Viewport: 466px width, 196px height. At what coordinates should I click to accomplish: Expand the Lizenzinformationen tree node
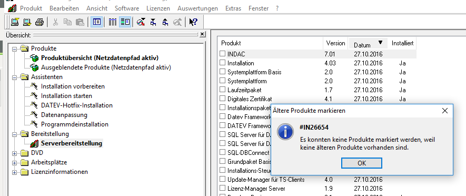point(15,172)
